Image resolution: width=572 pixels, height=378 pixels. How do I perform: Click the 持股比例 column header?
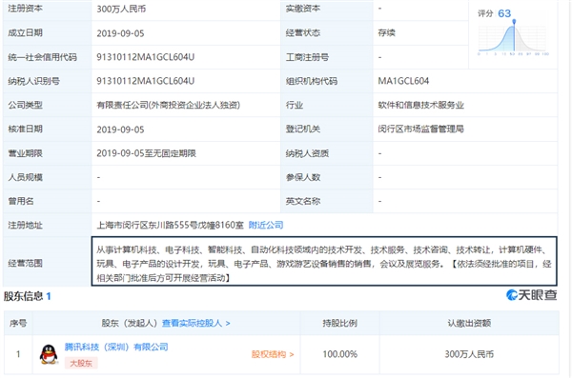[x=339, y=323]
